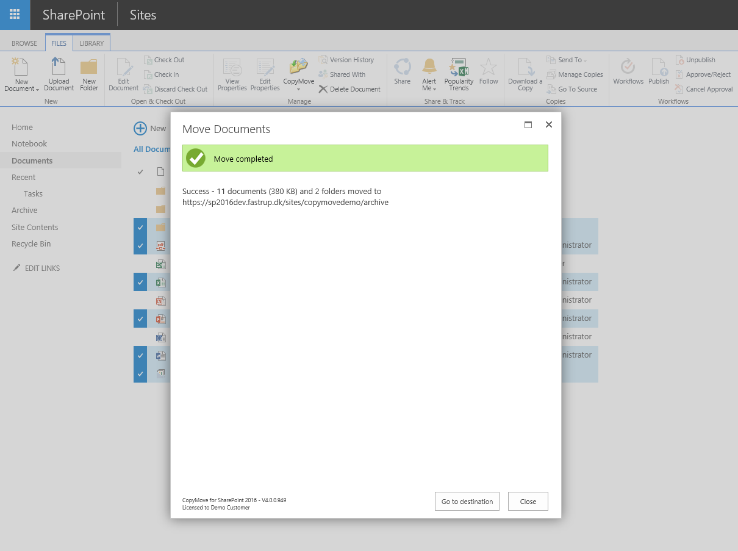Open Recent in the left navigation
Screen dimensions: 738x551
[x=23, y=177]
